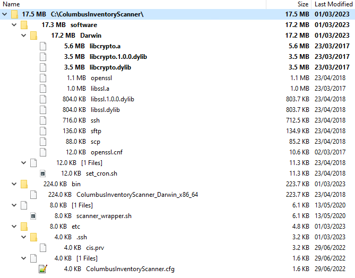Sort by the Last Modified column header

click(x=333, y=4)
